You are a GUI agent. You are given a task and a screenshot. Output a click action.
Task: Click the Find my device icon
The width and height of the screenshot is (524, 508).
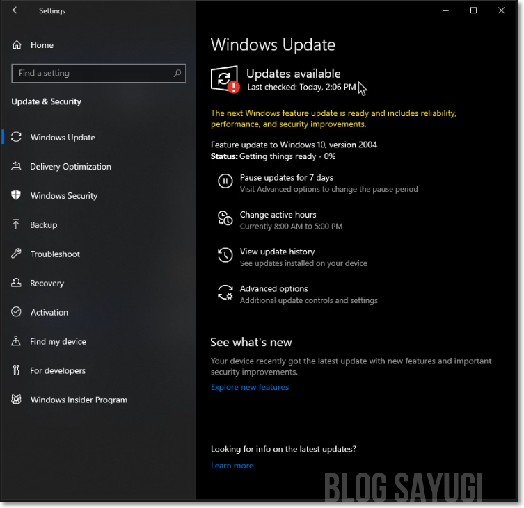[16, 341]
